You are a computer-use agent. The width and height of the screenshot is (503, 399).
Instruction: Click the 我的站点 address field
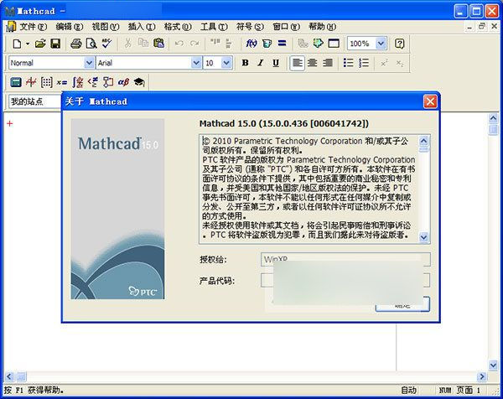tap(35, 101)
